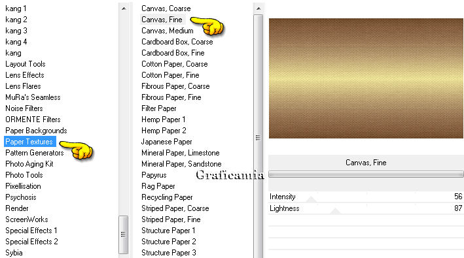464x258 pixels.
Task: Choose Striped Paper, Coarse filter
Action: 175,208
